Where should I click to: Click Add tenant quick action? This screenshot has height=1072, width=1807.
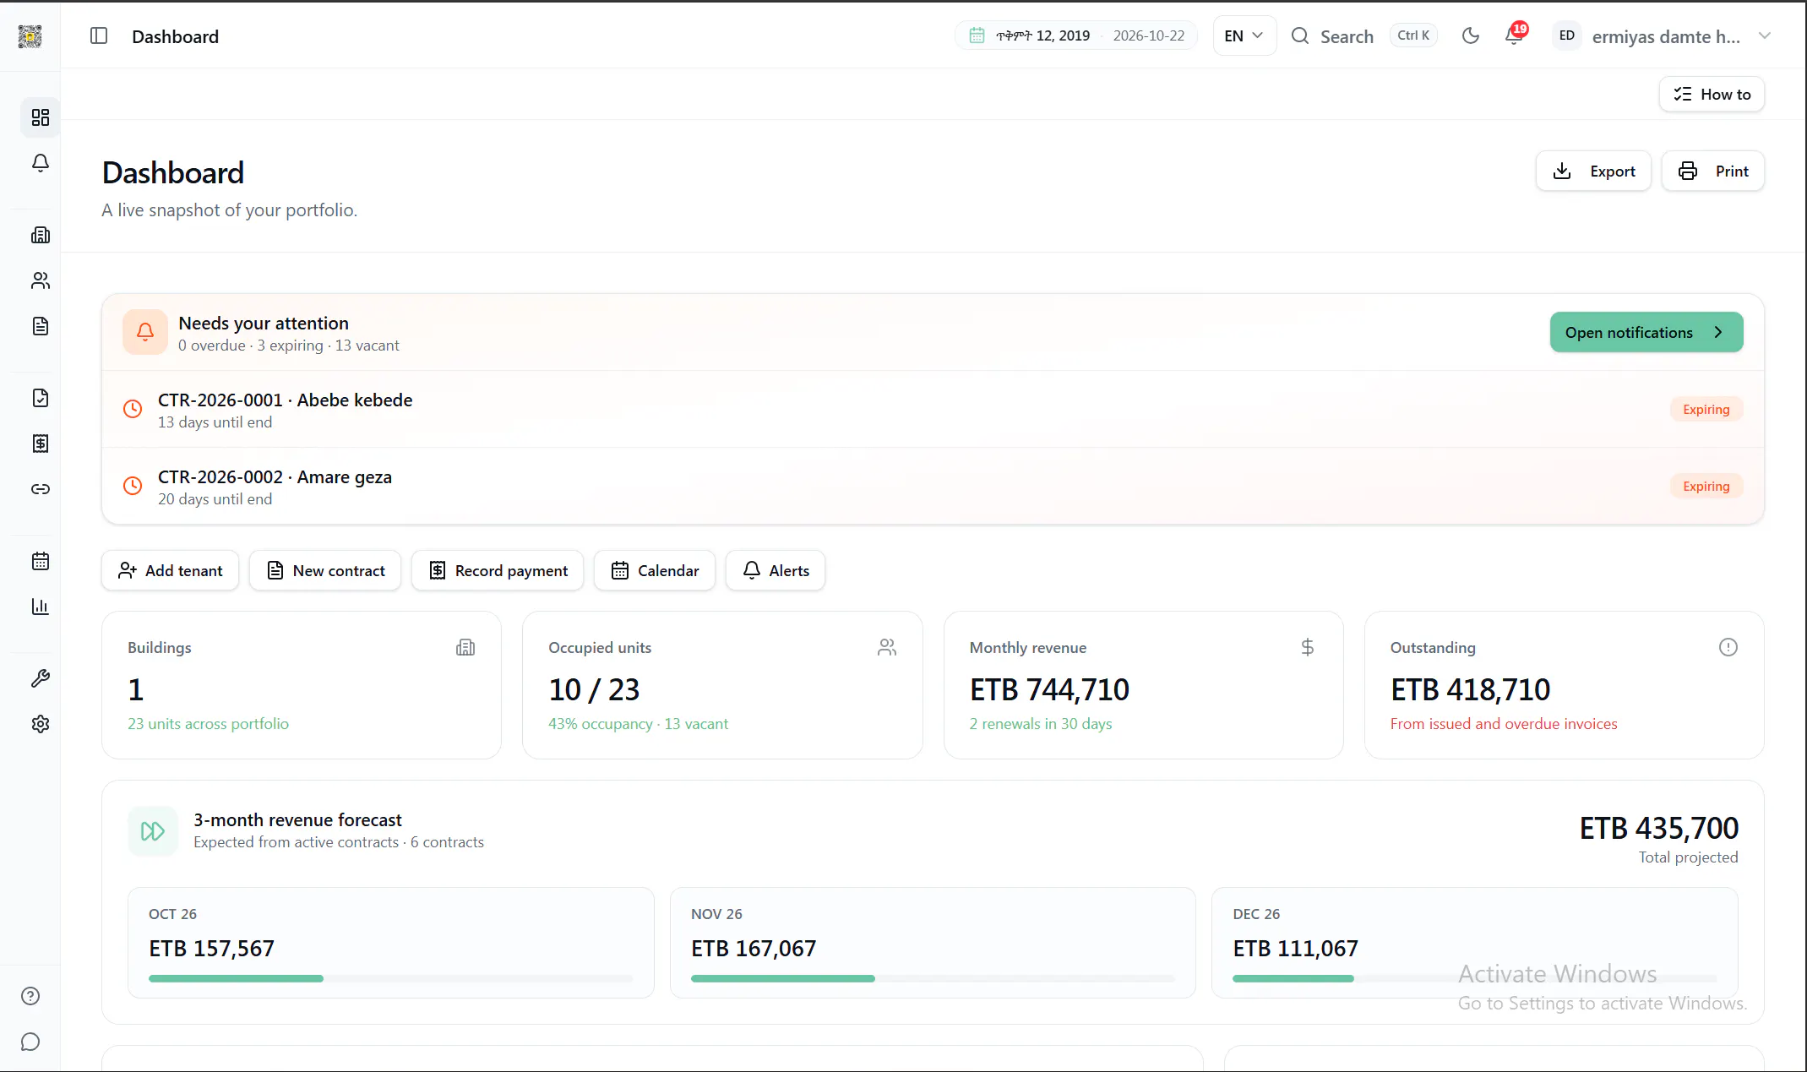click(170, 570)
